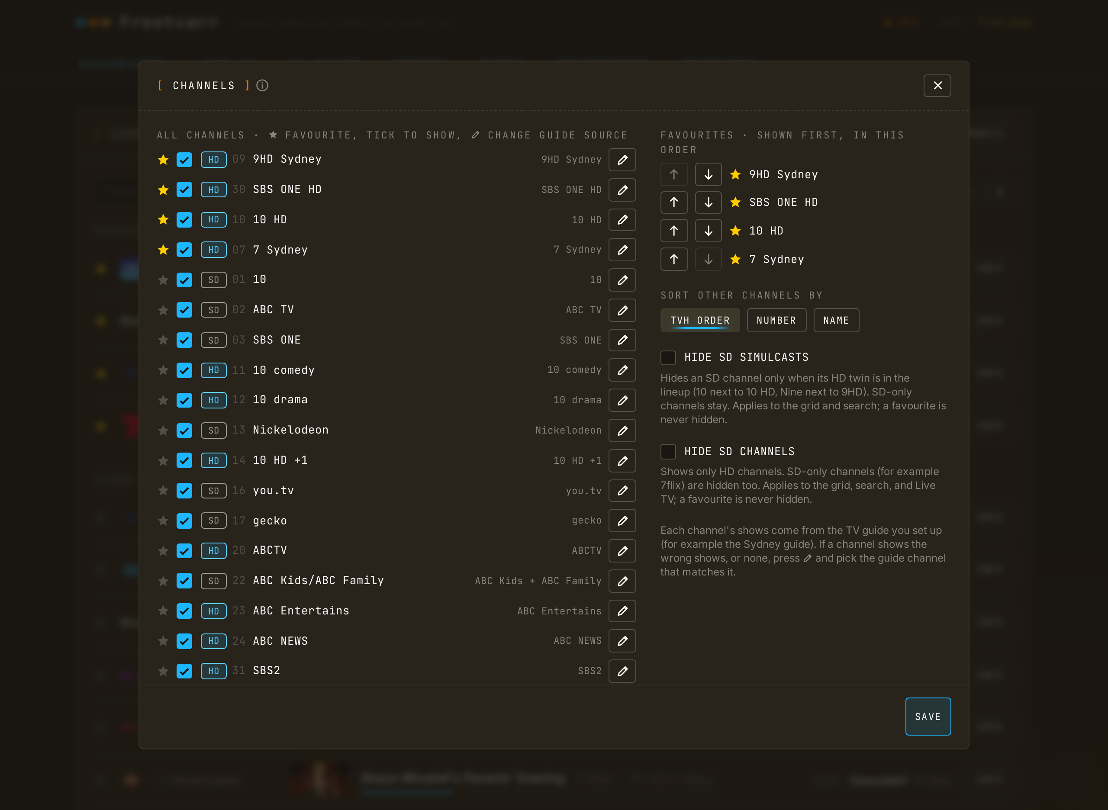Edit guide source for ABC Kids/ABC Family

tap(622, 581)
